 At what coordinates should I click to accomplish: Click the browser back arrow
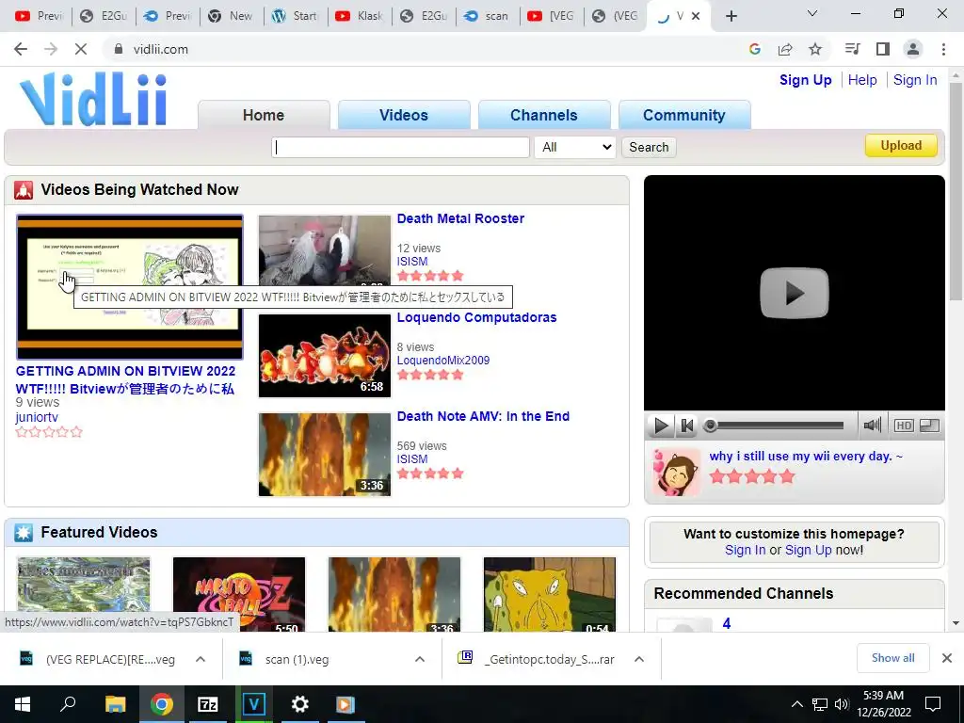21,49
